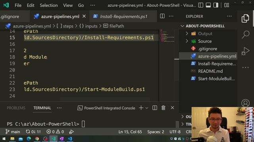Viewport: 254px width, 142px height.
Task: Close the azure-pipelines.yml tab
Action: pyautogui.click(x=84, y=16)
